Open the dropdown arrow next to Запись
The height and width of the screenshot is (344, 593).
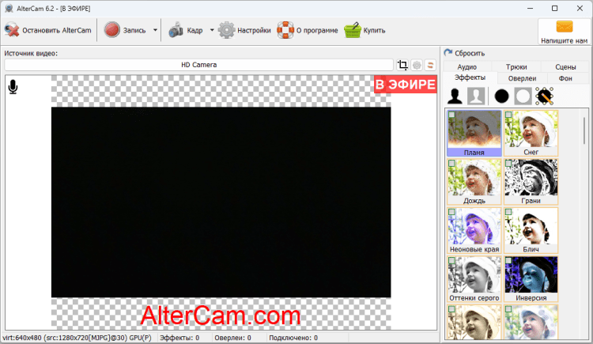tap(155, 30)
